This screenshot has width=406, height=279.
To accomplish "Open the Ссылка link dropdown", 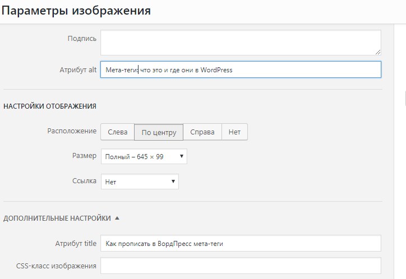I will pyautogui.click(x=140, y=182).
